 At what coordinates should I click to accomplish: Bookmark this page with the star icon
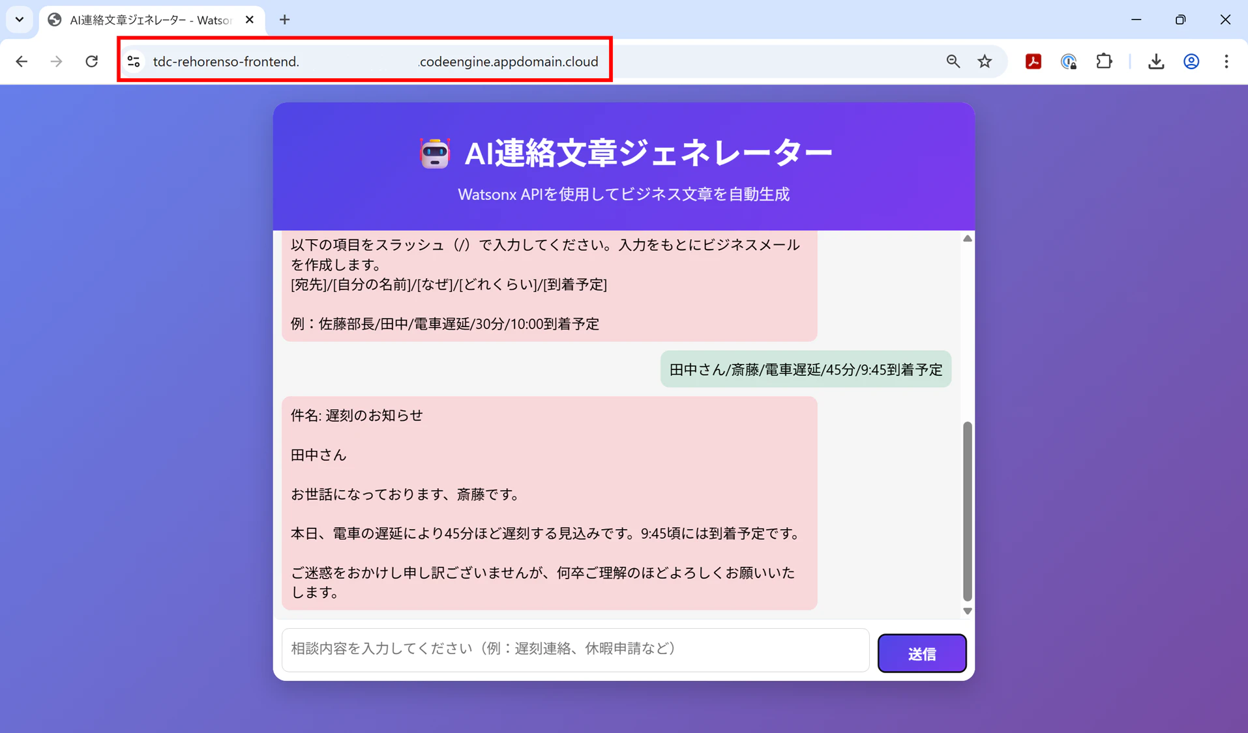pos(985,61)
